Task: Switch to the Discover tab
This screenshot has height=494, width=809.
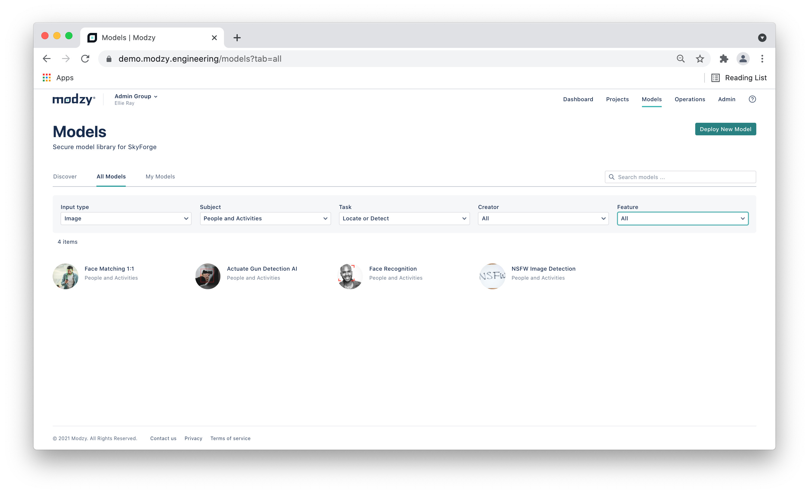Action: coord(65,177)
